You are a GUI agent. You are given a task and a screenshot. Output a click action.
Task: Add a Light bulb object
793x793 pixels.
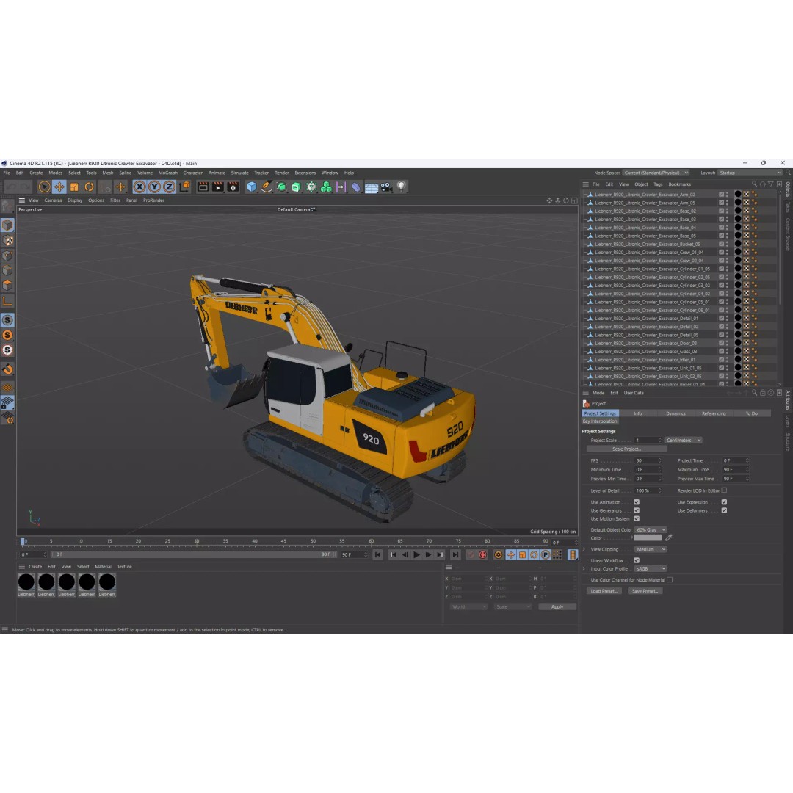[x=401, y=187]
